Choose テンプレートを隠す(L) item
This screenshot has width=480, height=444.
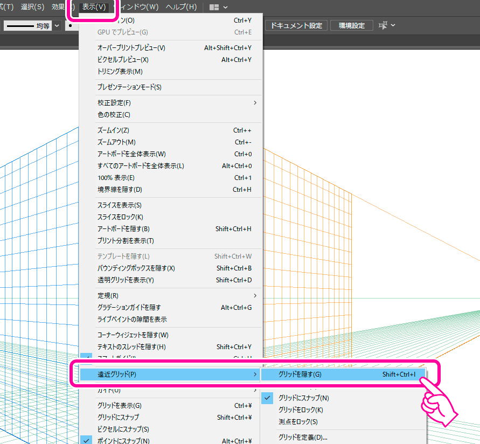click(x=171, y=256)
